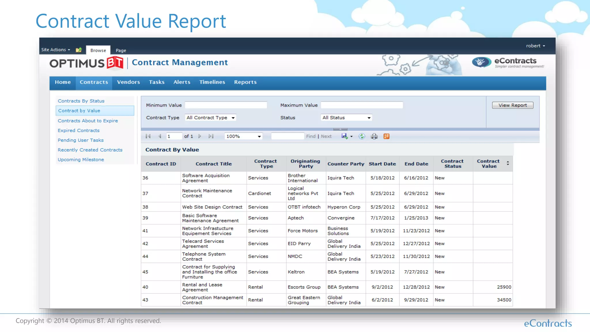
Task: Open Contracts About to Expire link
Action: pyautogui.click(x=88, y=121)
